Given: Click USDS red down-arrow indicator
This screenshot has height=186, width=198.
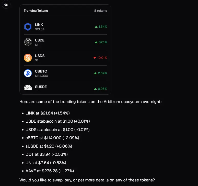Looking at the screenshot, I should pos(95,58).
